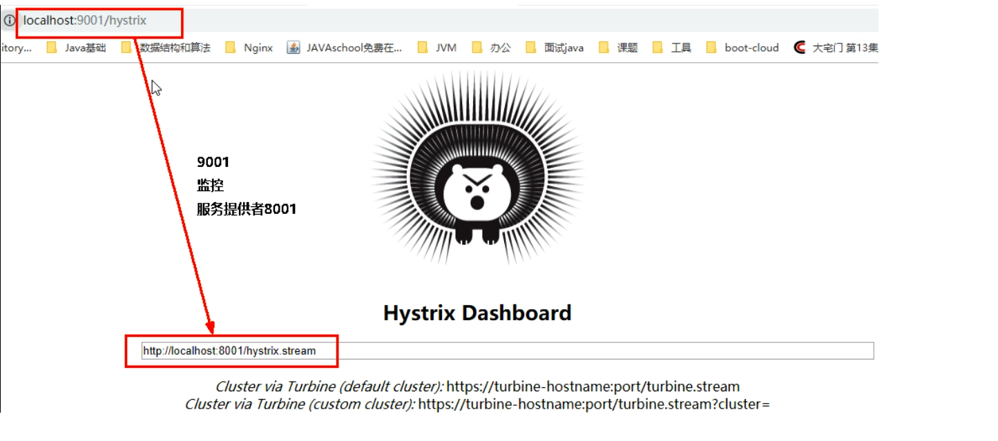Open the JVM bookmark folder
998x441 pixels.
(x=437, y=48)
